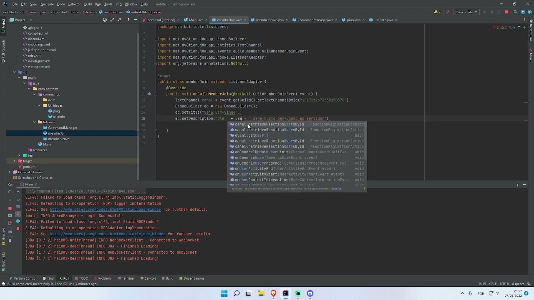Open Windows taskbar search
The height and width of the screenshot is (300, 534).
(237, 293)
